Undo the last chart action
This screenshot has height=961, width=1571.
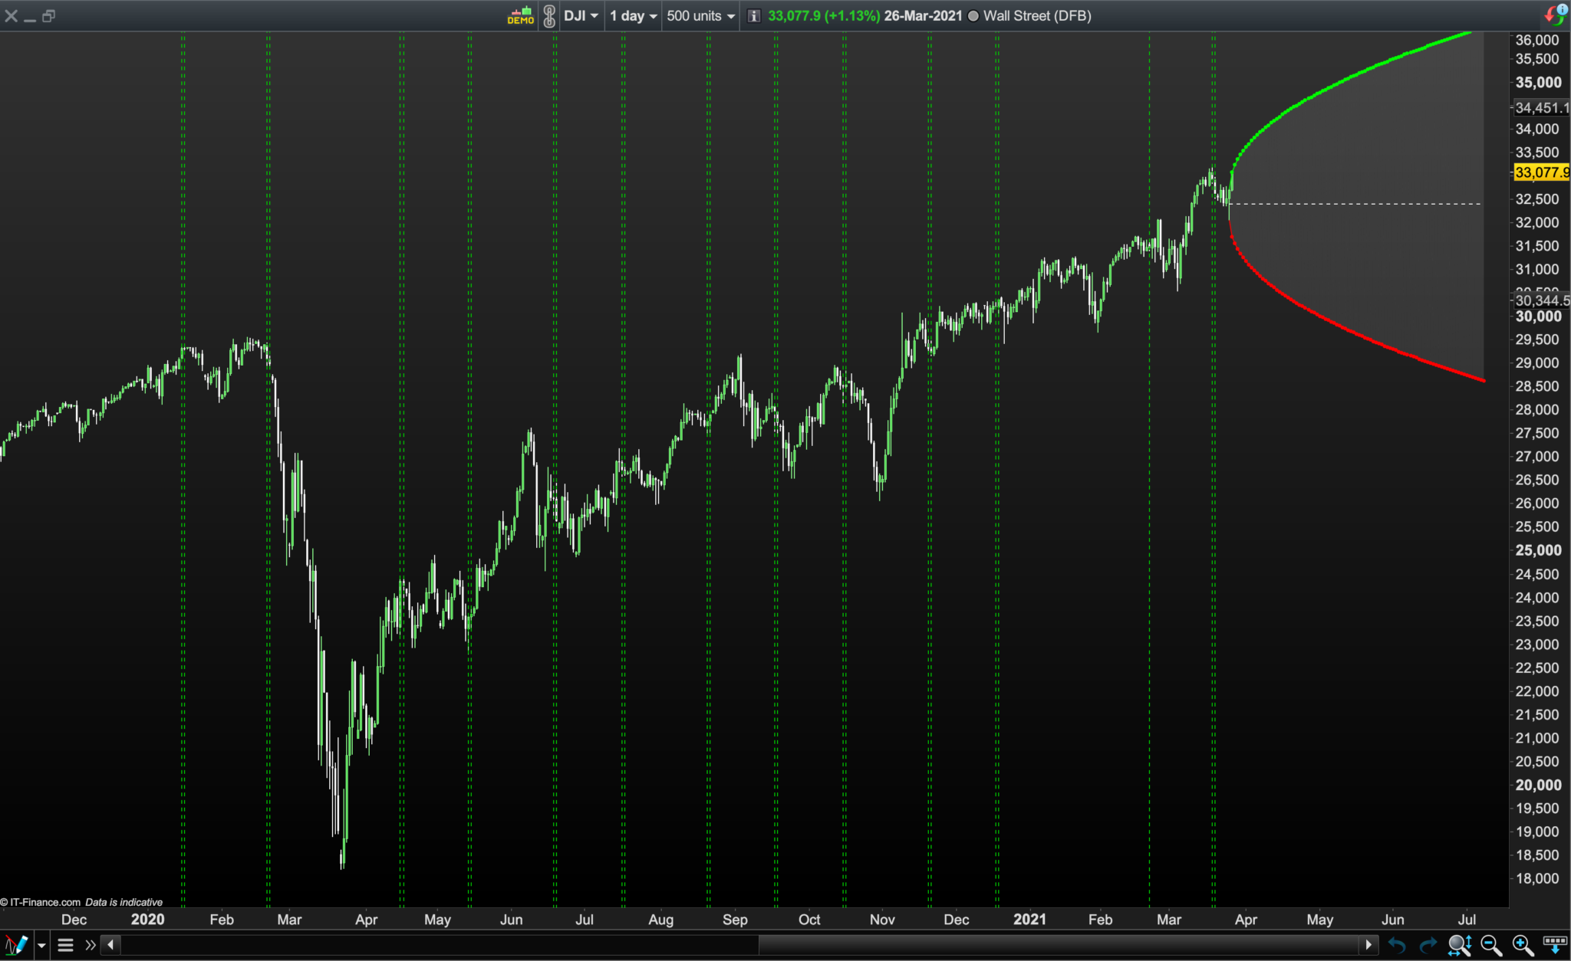(x=1397, y=945)
